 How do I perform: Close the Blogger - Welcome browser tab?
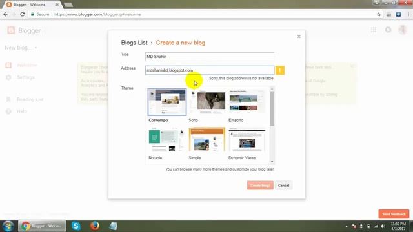point(57,5)
